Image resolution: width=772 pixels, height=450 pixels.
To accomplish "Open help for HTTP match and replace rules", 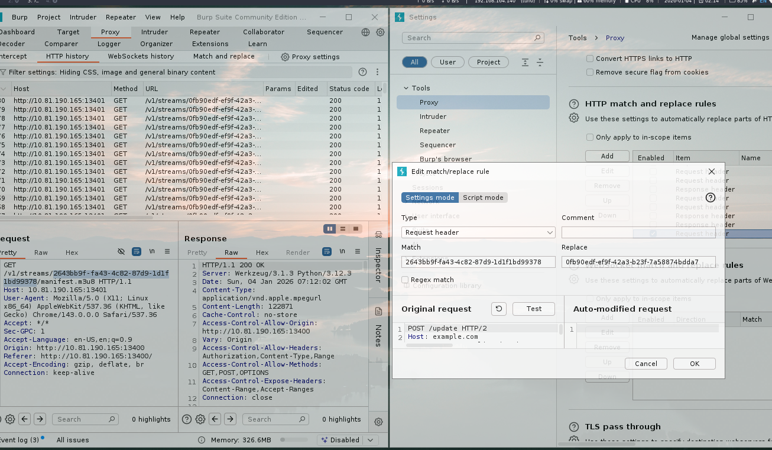I will click(573, 104).
